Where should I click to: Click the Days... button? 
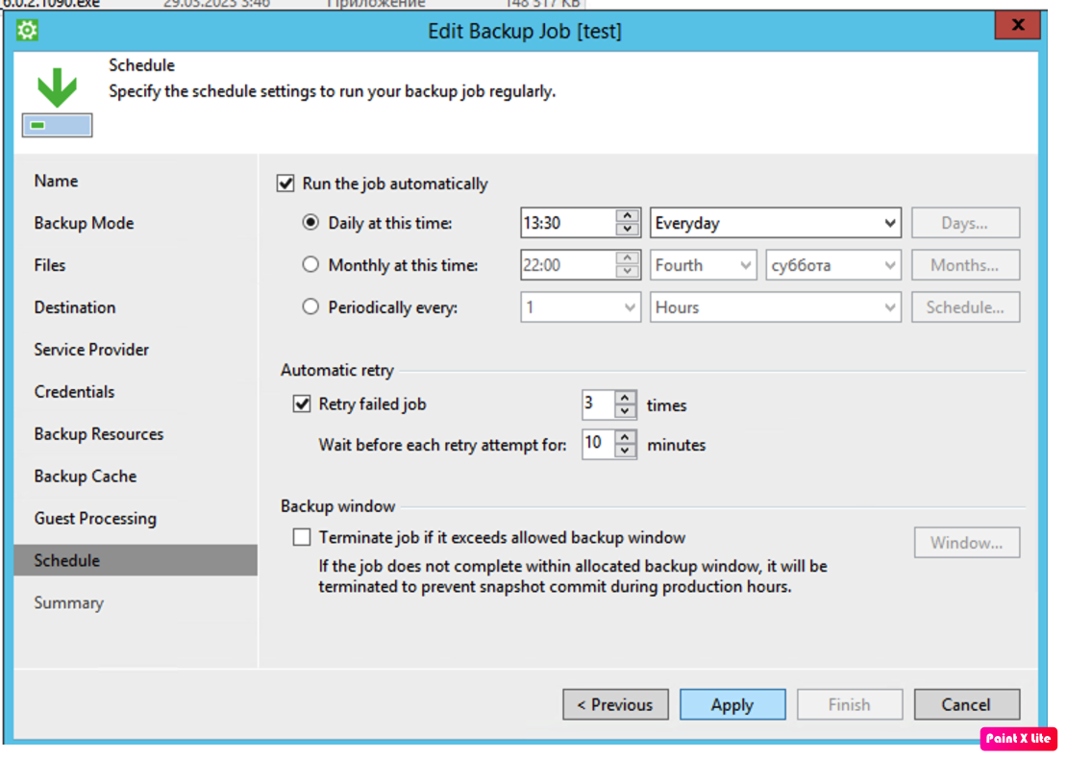pyautogui.click(x=966, y=223)
